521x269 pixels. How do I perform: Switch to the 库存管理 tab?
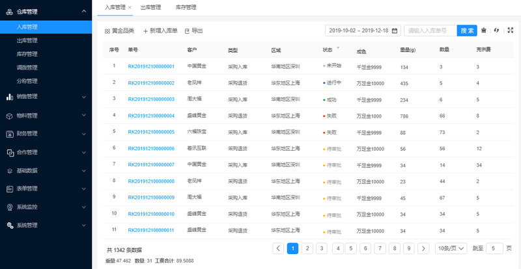pos(186,7)
